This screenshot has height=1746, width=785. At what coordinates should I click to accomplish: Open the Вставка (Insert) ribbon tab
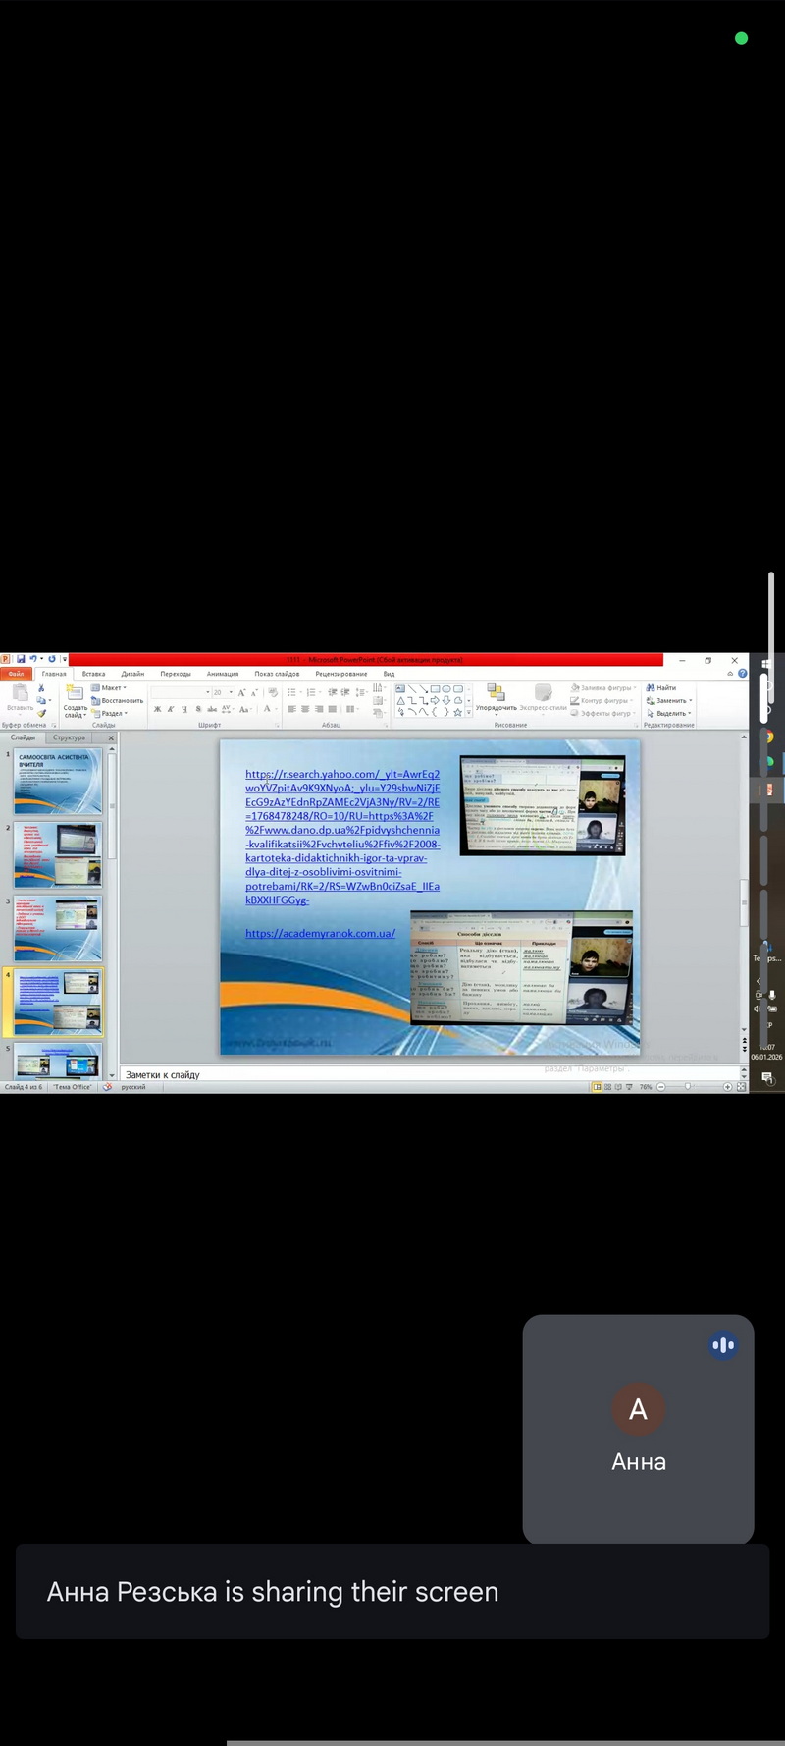coord(93,674)
